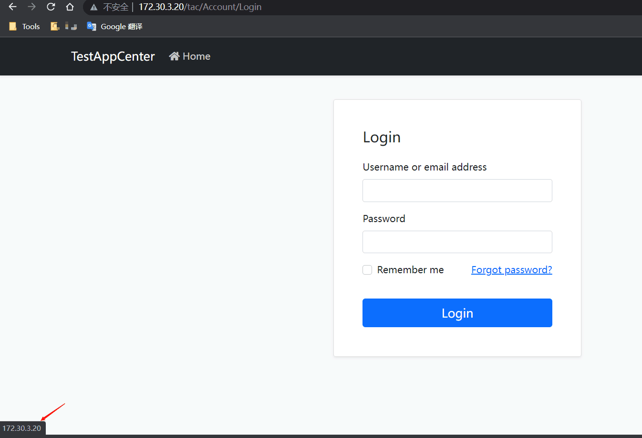The height and width of the screenshot is (438, 642).
Task: Click the forward navigation arrow
Action: pos(31,7)
